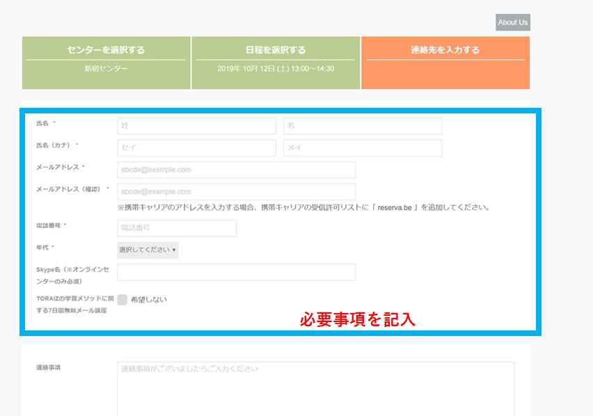Image resolution: width=593 pixels, height=416 pixels.
Task: Click the 連絡事項 label
Action: [48, 367]
